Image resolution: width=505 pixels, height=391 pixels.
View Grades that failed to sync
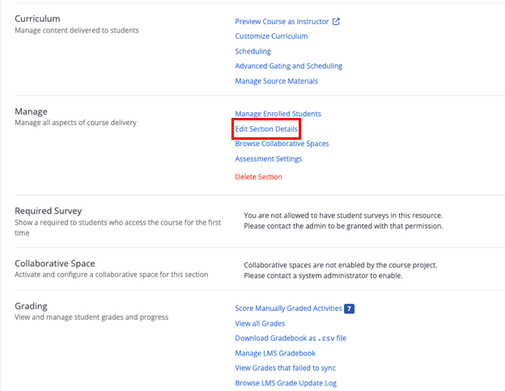(285, 368)
